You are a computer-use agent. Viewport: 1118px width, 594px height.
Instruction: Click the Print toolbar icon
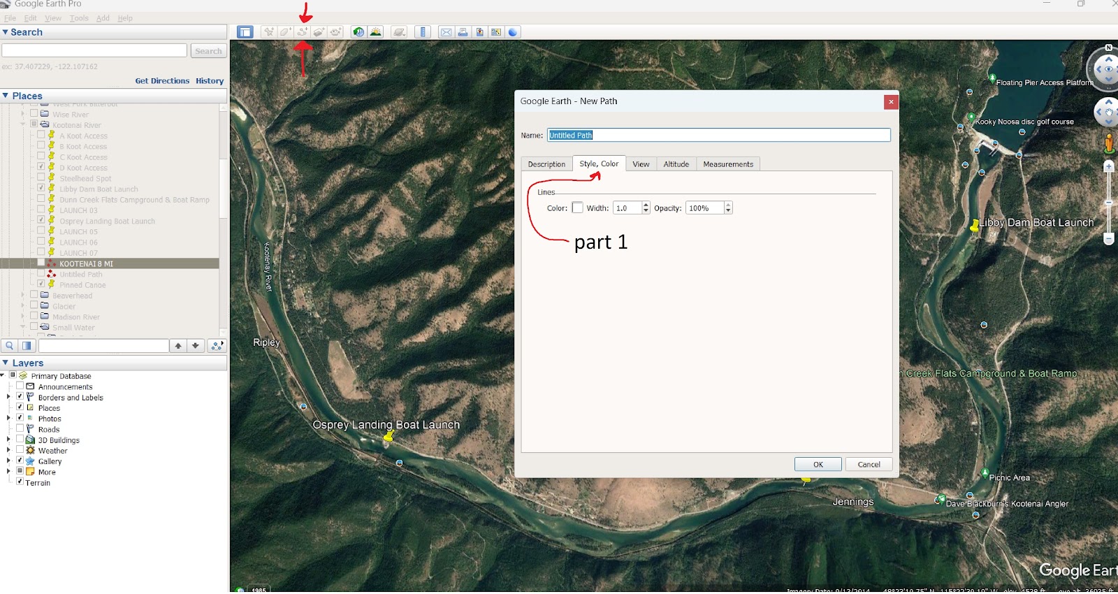[x=463, y=32]
